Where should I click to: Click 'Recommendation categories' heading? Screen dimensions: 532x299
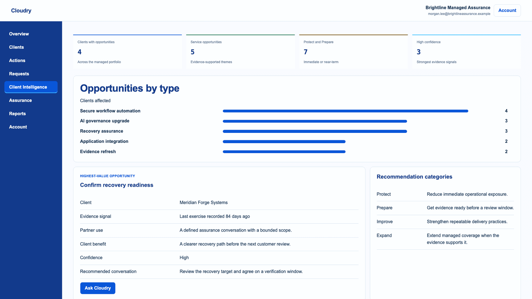tap(414, 177)
